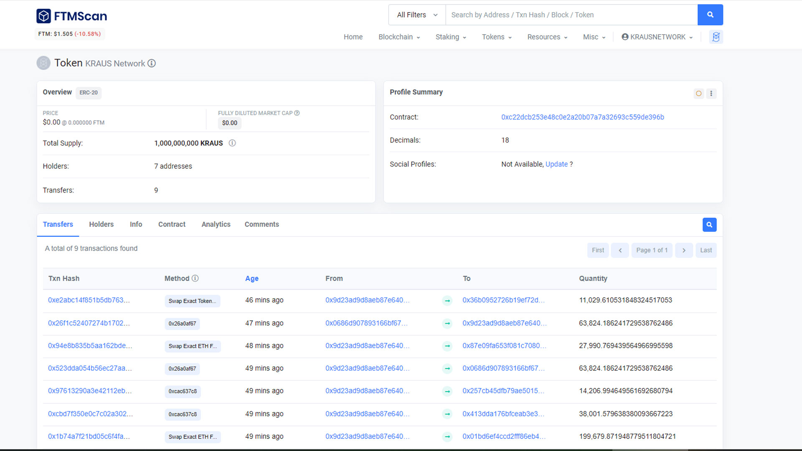Click the KRAUS token avatar icon
The width and height of the screenshot is (802, 451).
click(x=43, y=63)
